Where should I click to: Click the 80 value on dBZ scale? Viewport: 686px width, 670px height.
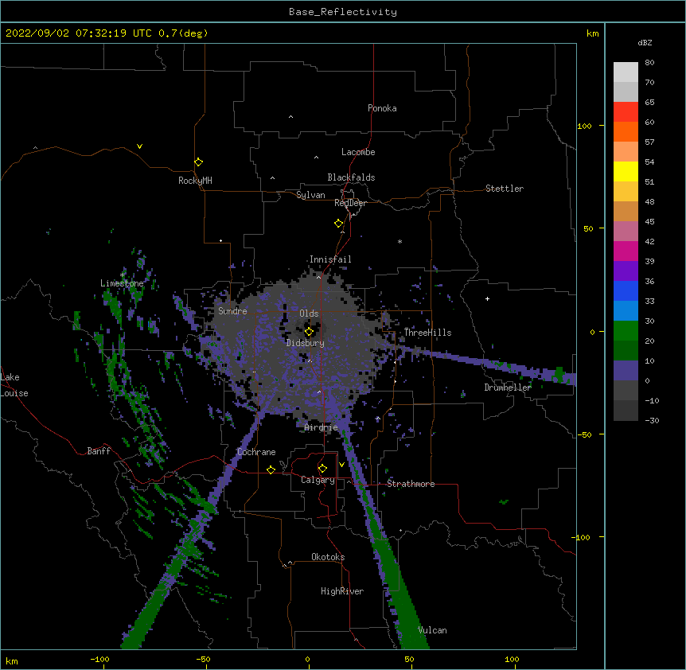click(649, 63)
